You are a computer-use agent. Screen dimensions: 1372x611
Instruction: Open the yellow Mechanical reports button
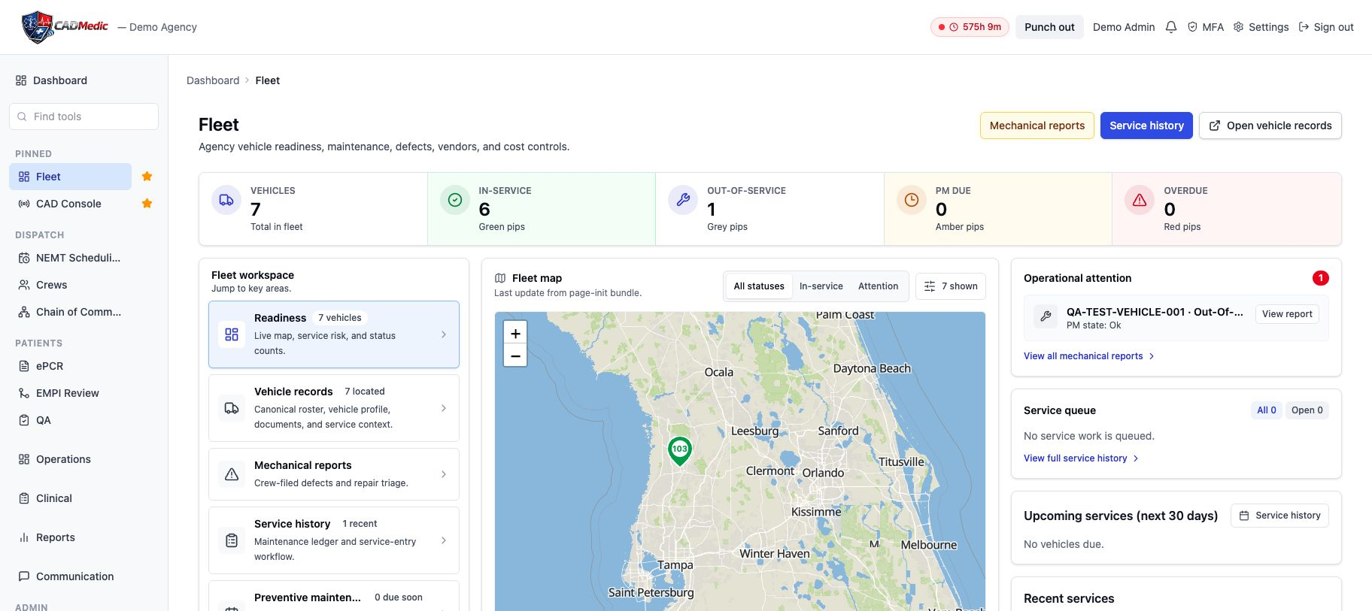point(1037,126)
